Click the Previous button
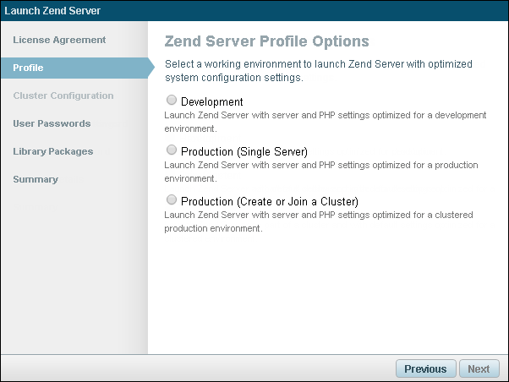 tap(425, 368)
